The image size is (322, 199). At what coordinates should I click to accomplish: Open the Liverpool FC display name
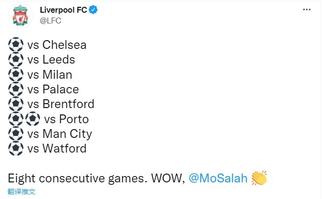(64, 10)
